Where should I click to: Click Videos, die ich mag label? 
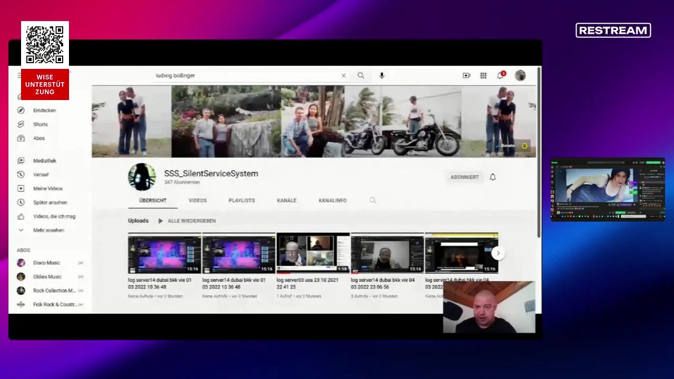pos(54,216)
